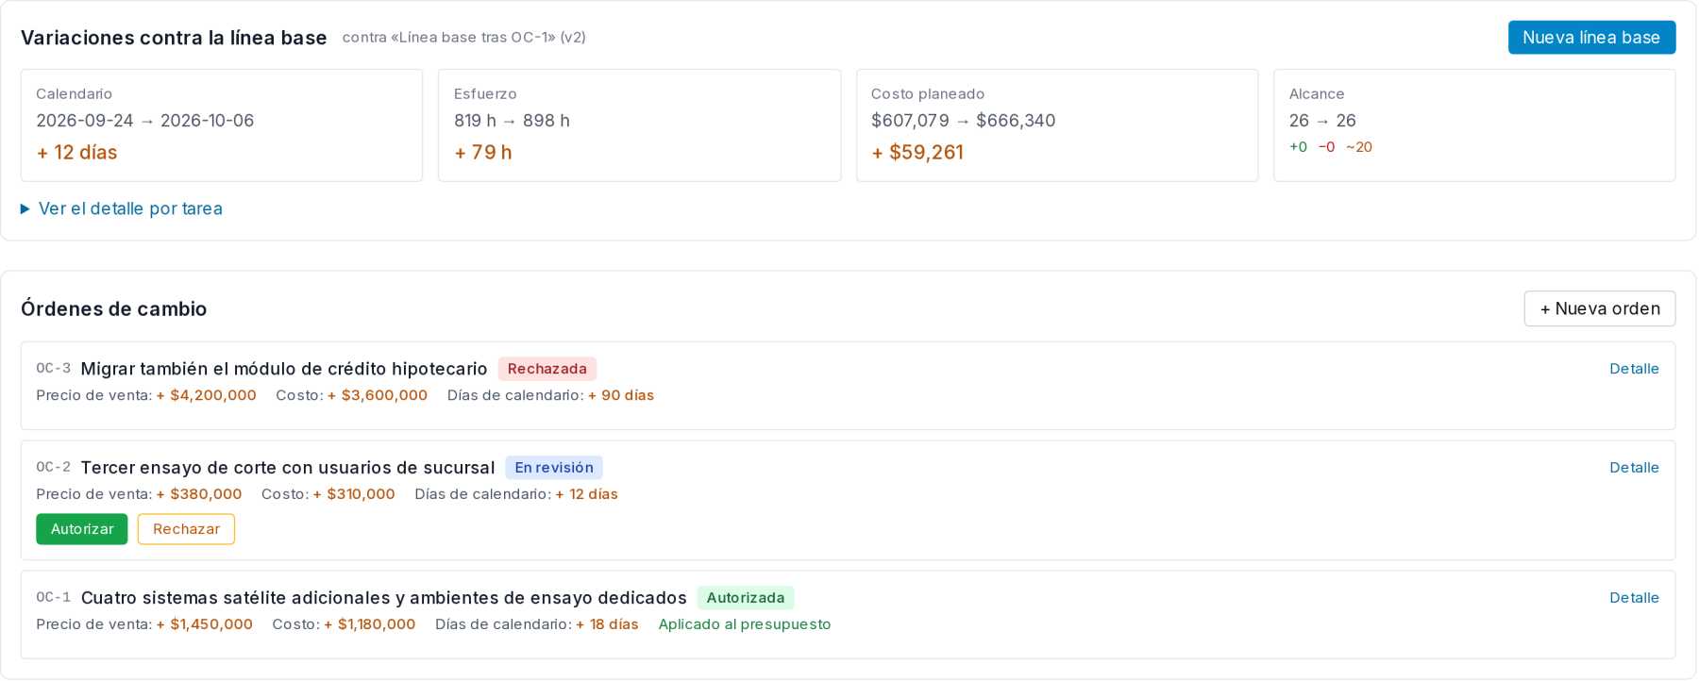Click the $607,079 → $666,340 cost value
Screen dimensions: 1699x681
pos(964,121)
